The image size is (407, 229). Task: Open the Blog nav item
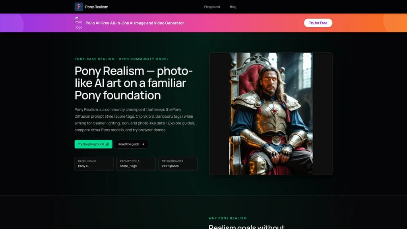(x=233, y=7)
